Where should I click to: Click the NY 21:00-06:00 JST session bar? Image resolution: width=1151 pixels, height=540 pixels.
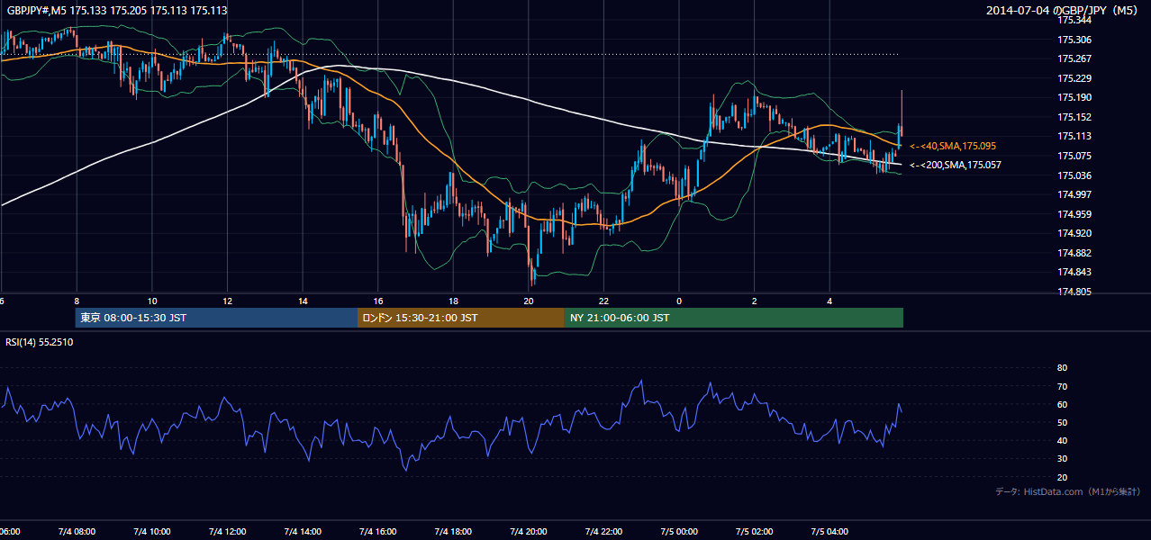point(734,318)
